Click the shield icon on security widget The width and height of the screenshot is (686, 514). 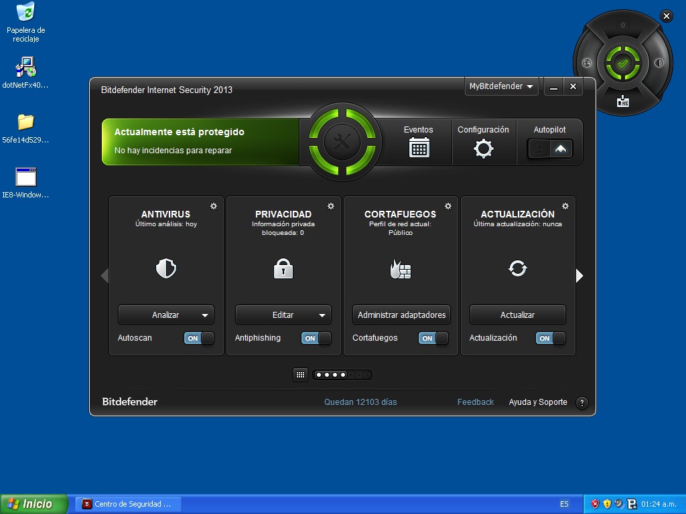659,63
